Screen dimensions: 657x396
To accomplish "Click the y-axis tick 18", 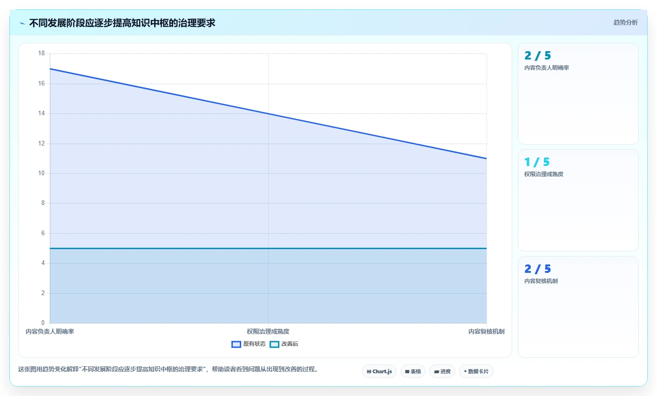I will click(x=41, y=53).
